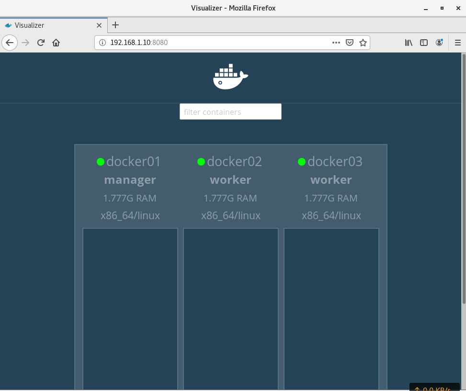Screen dimensions: 466x391
Task: Click the browser Back arrow button
Action: 10,43
